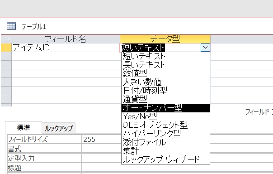Select 集計 data type

(x=165, y=151)
